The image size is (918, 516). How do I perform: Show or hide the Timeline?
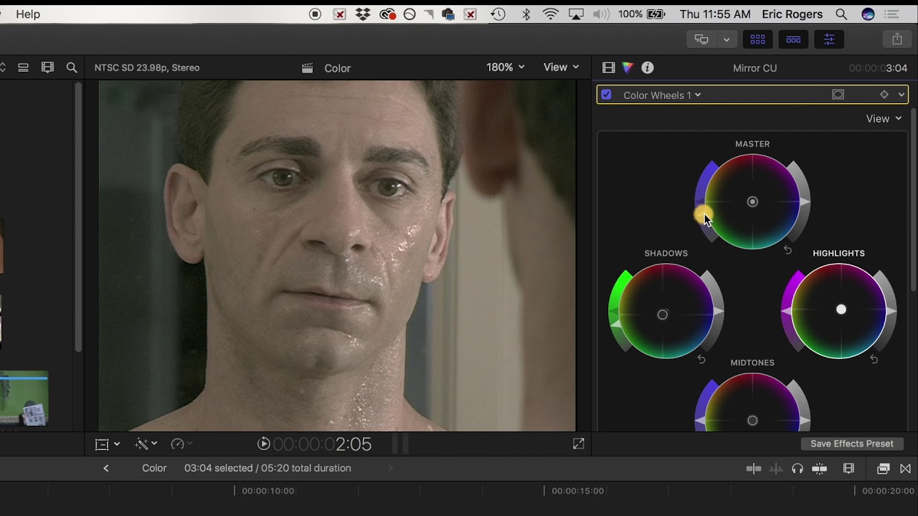click(x=793, y=39)
